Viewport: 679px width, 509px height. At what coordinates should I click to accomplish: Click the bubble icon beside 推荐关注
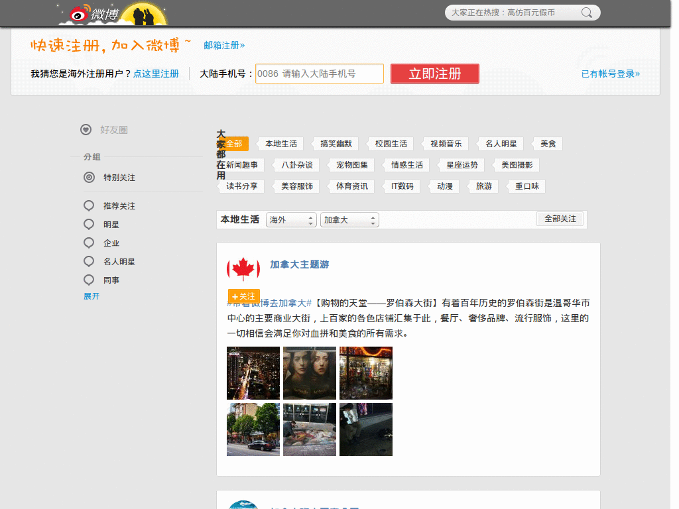89,205
